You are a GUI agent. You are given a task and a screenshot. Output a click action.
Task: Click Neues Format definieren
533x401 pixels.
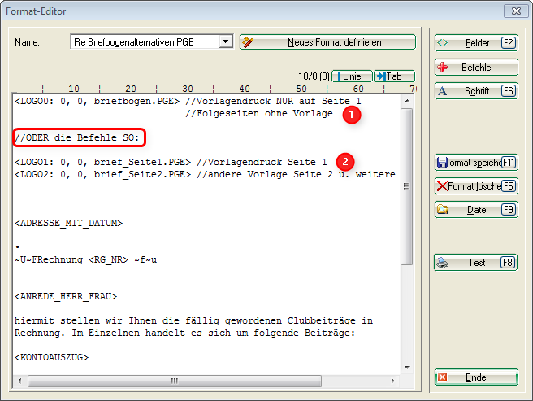[x=327, y=41]
